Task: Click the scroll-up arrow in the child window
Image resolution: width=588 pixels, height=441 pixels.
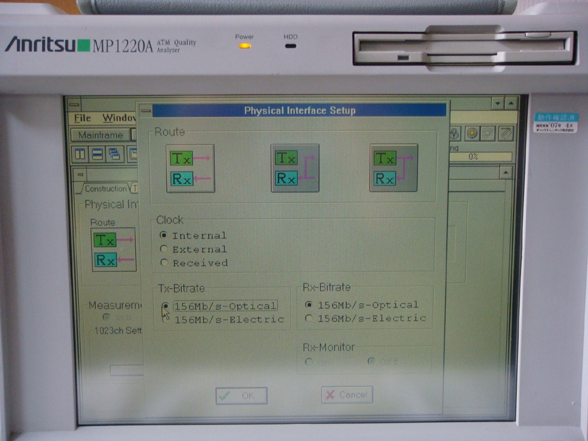Action: coord(505,172)
